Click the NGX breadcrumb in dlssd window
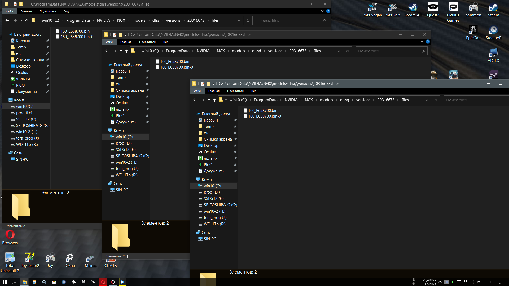Screen dimensions: 509x286 221,51
